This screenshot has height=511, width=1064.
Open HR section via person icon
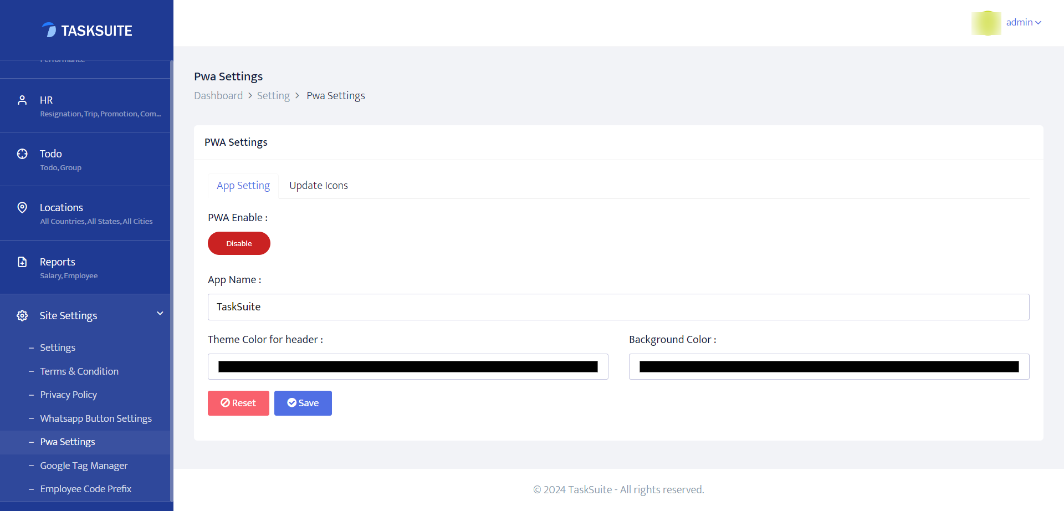coord(22,100)
